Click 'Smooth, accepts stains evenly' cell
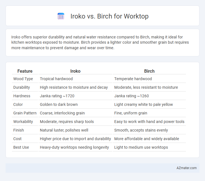The image size is (205, 181). (x=141, y=130)
